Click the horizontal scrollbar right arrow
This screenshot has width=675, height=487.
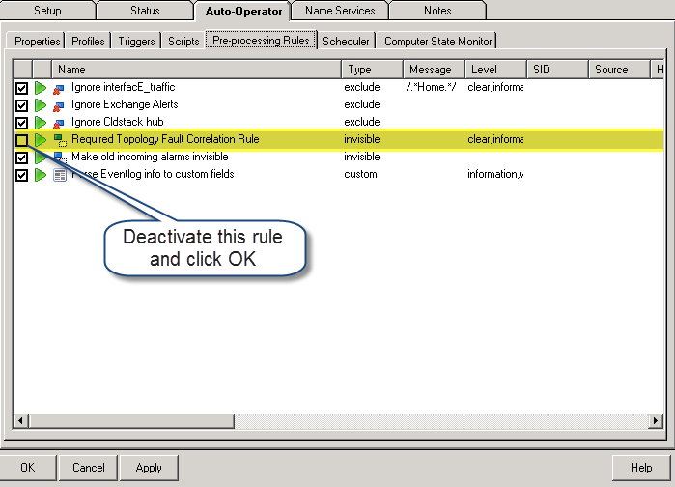tap(656, 421)
